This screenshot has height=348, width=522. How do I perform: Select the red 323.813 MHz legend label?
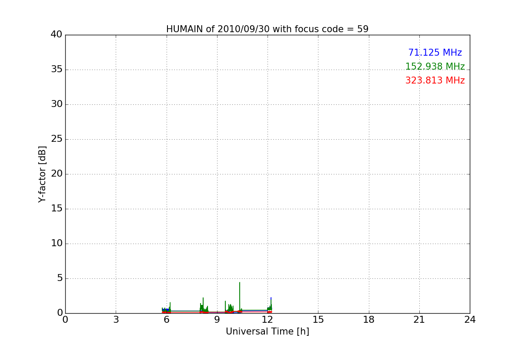click(435, 80)
